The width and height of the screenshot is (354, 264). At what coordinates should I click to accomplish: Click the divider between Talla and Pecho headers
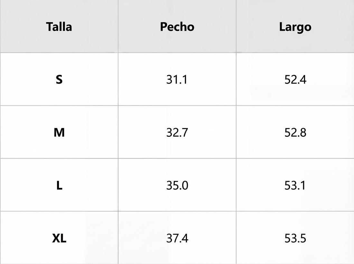[x=118, y=27]
